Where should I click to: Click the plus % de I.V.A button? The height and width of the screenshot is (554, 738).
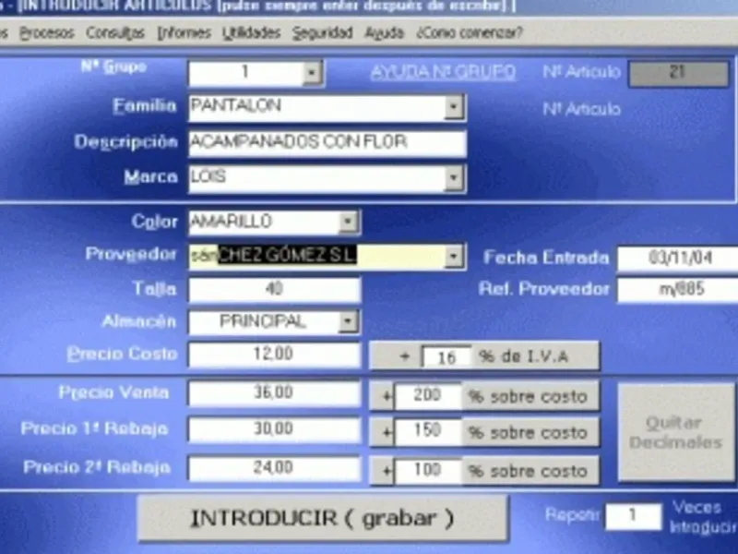click(485, 356)
